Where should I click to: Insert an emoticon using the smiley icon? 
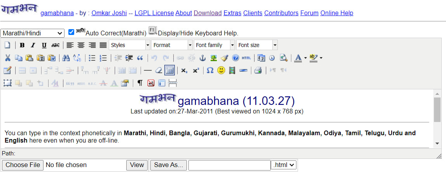(221, 70)
